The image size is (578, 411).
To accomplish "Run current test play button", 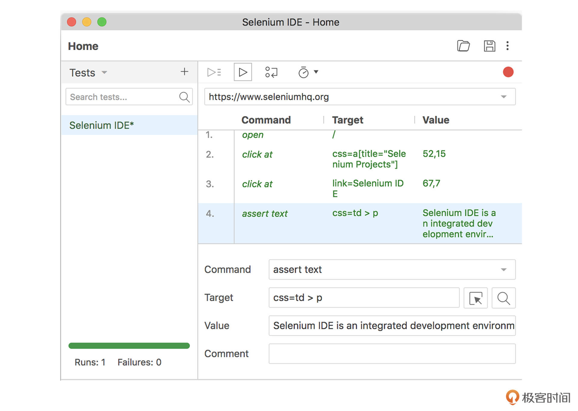I will 243,72.
